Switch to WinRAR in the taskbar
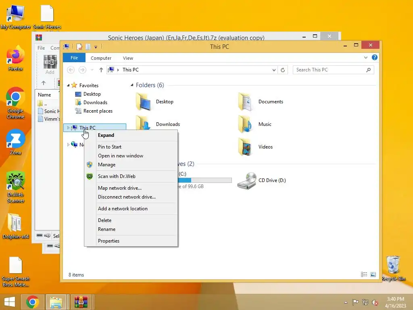Image resolution: width=413 pixels, height=310 pixels. tap(81, 302)
